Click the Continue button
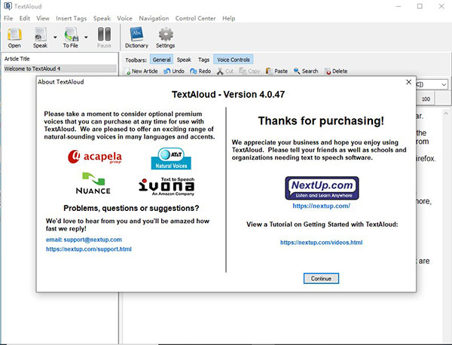Image resolution: width=452 pixels, height=345 pixels. point(321,279)
